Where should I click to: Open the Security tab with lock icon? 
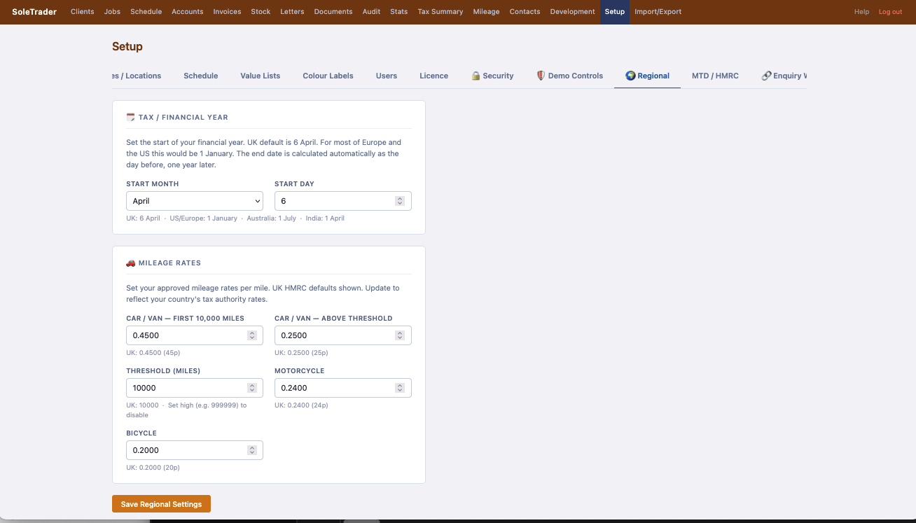coord(492,76)
